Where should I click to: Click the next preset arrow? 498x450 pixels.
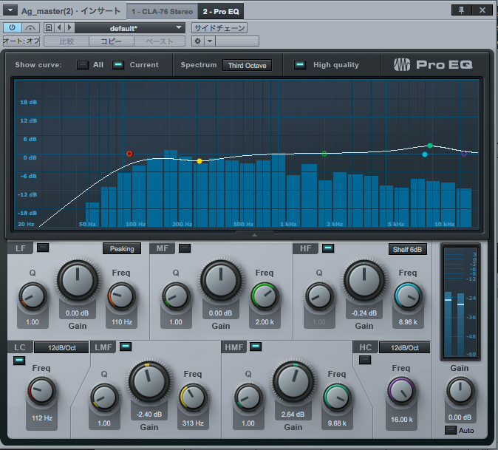point(69,28)
